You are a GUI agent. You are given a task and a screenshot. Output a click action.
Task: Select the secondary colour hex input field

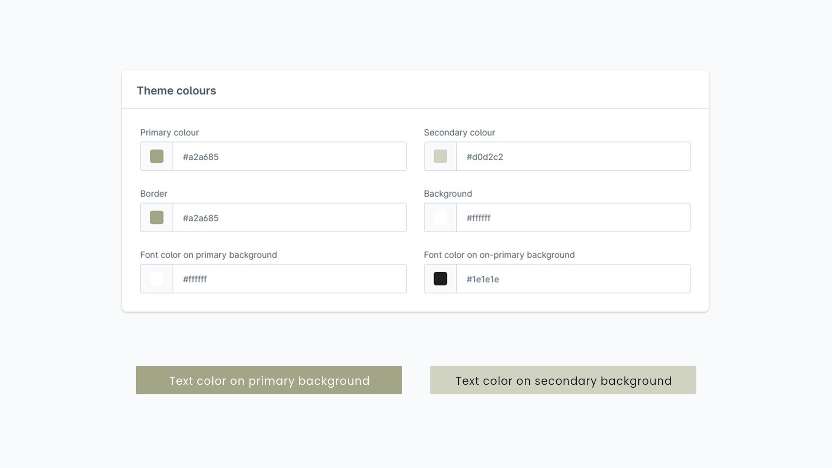pos(573,156)
